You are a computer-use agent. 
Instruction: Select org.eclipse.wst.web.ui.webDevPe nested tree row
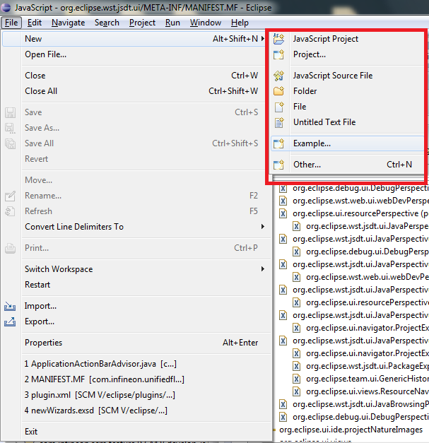pos(360,277)
